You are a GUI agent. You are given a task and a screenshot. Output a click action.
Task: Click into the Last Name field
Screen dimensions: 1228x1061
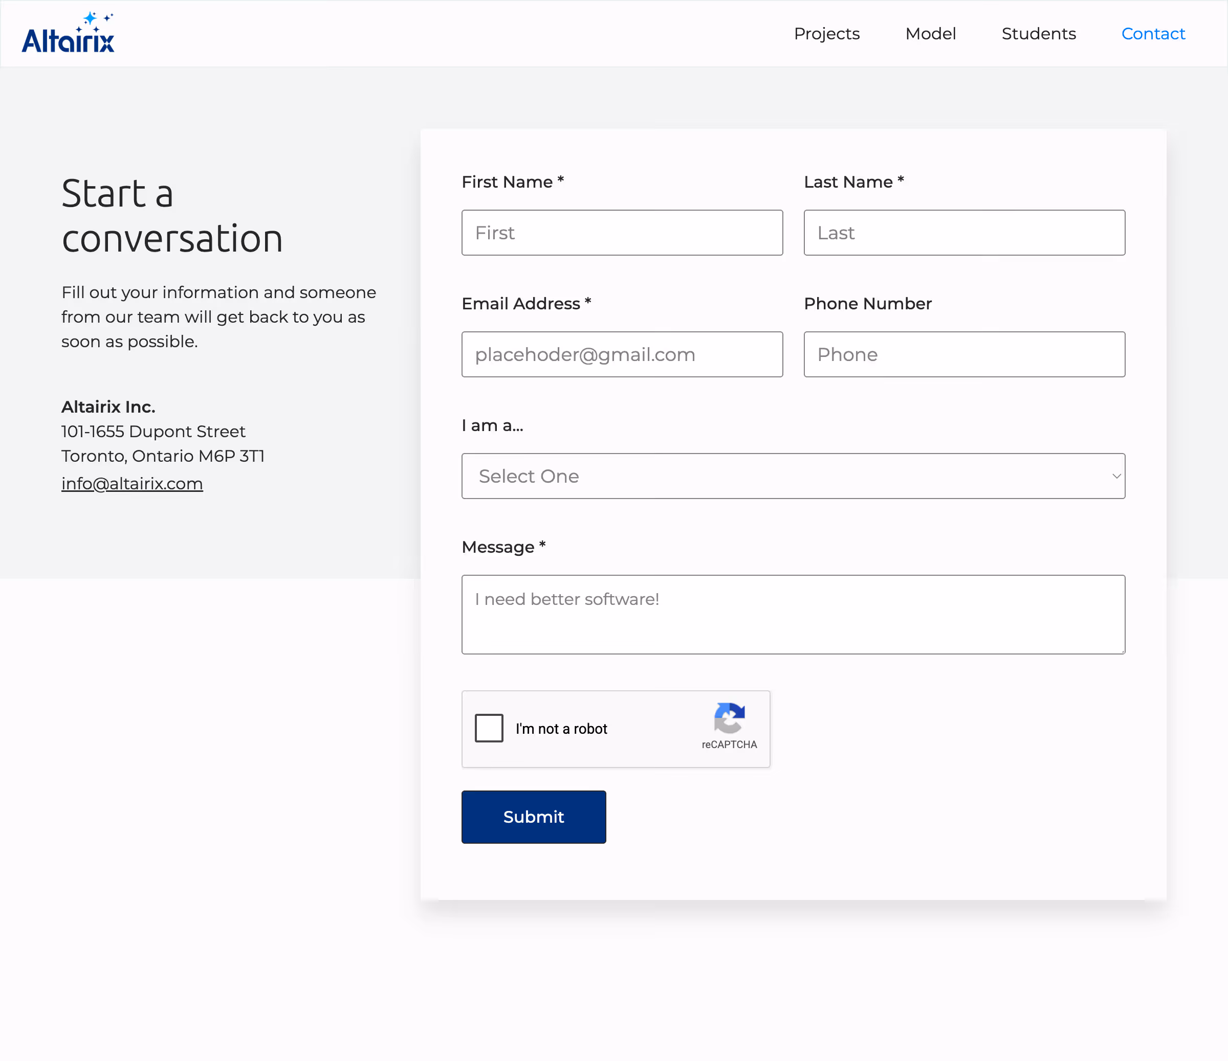click(964, 233)
